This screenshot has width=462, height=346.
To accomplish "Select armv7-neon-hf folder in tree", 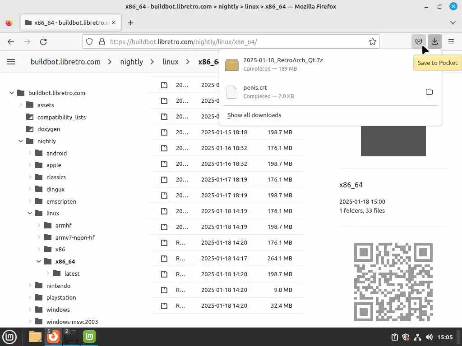I will coord(75,237).
